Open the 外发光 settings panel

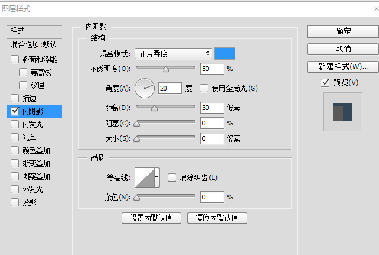(33, 189)
